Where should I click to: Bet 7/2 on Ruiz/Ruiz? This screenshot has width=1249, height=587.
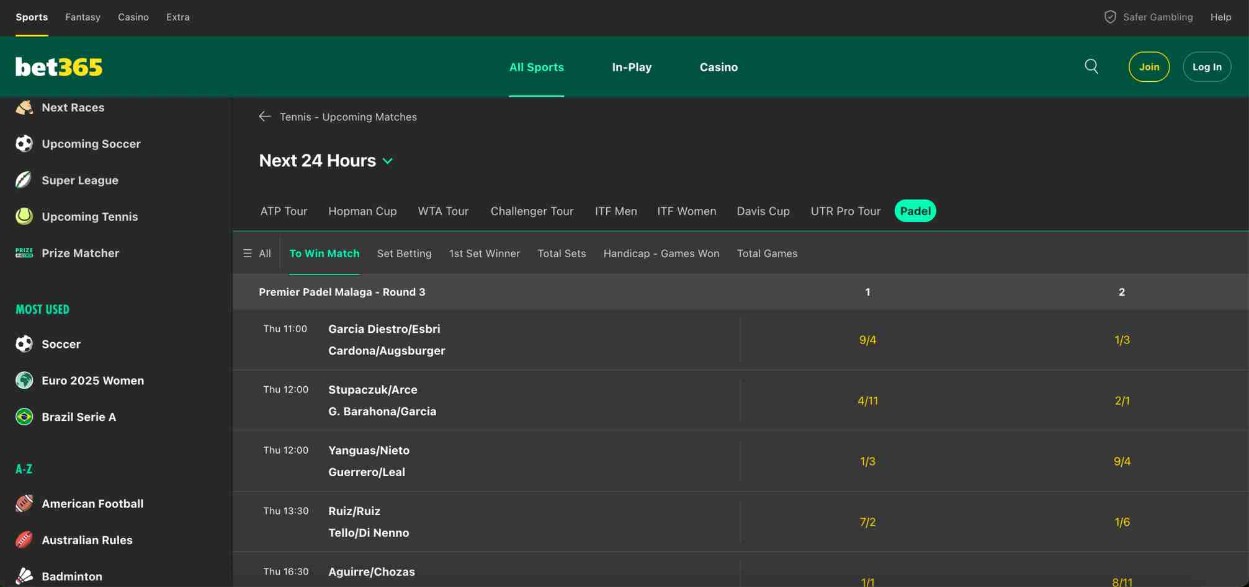[867, 522]
